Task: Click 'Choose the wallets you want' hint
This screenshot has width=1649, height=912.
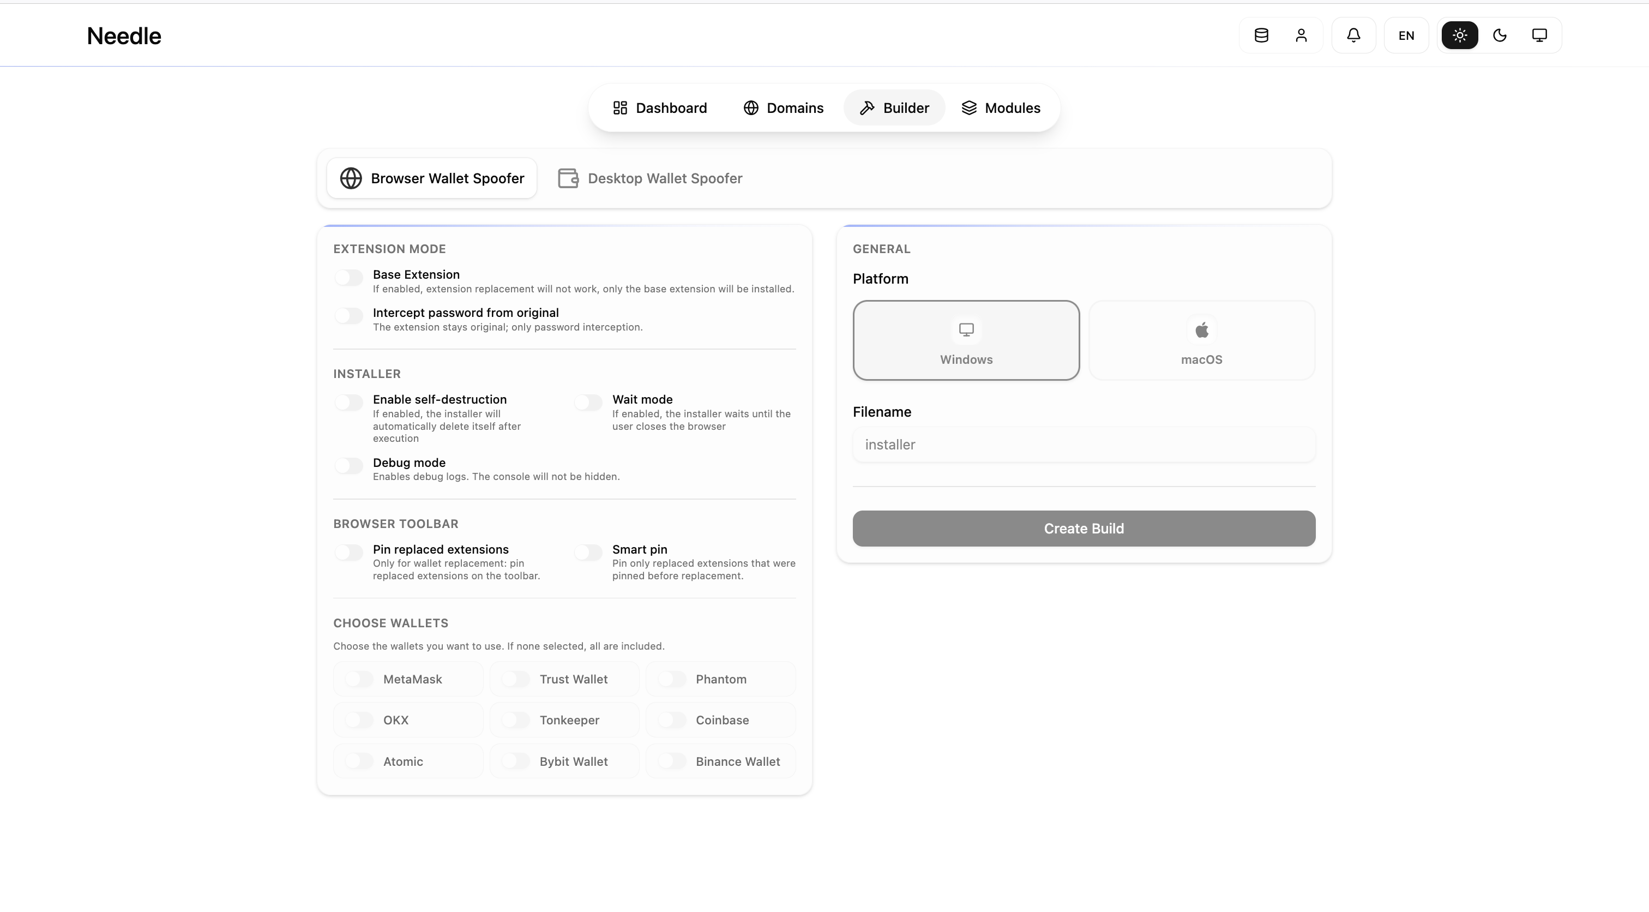Action: (x=498, y=646)
